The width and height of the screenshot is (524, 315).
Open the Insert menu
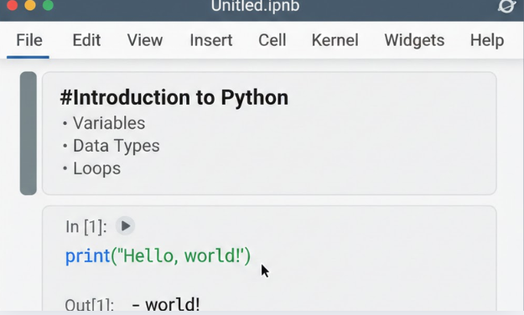tap(211, 40)
